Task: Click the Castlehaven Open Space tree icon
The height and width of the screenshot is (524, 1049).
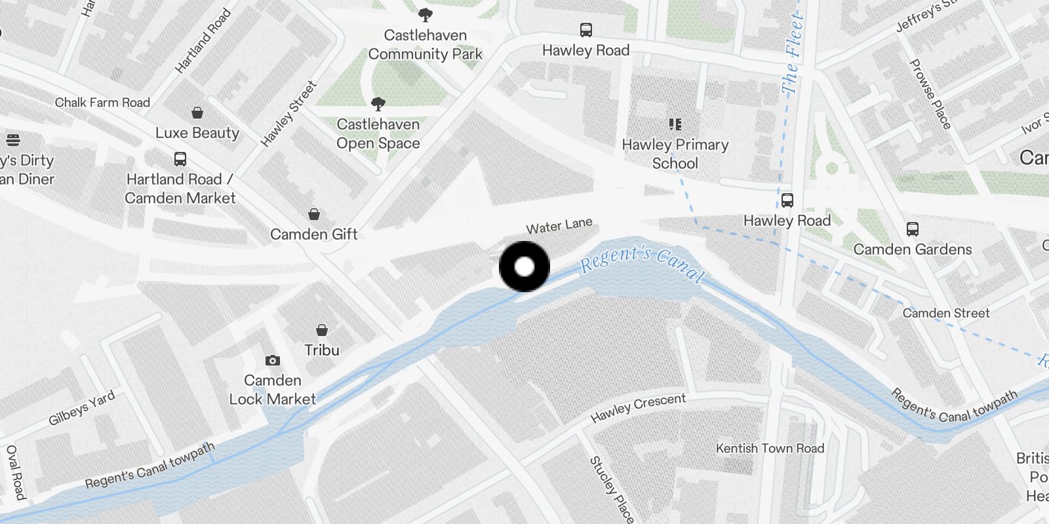Action: [x=378, y=103]
